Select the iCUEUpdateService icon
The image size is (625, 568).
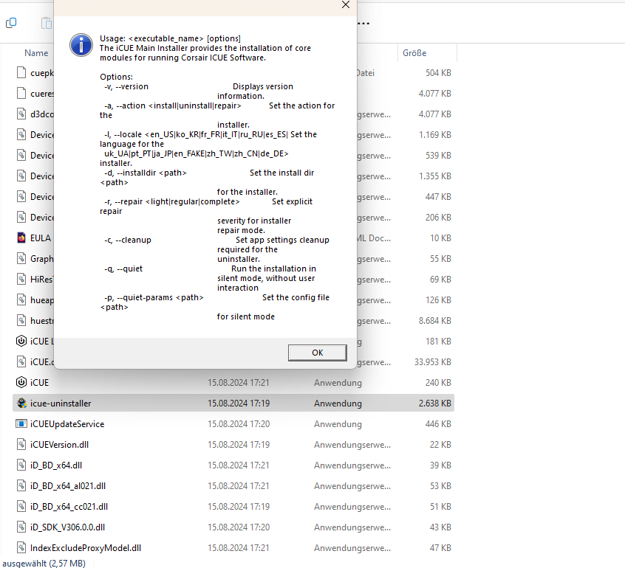[x=21, y=424]
